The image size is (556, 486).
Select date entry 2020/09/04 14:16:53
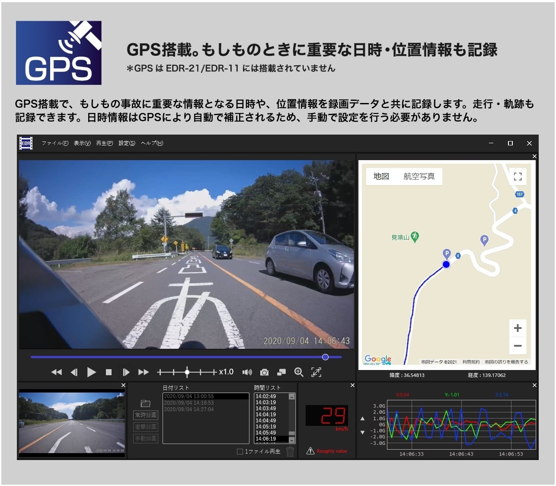pos(189,403)
